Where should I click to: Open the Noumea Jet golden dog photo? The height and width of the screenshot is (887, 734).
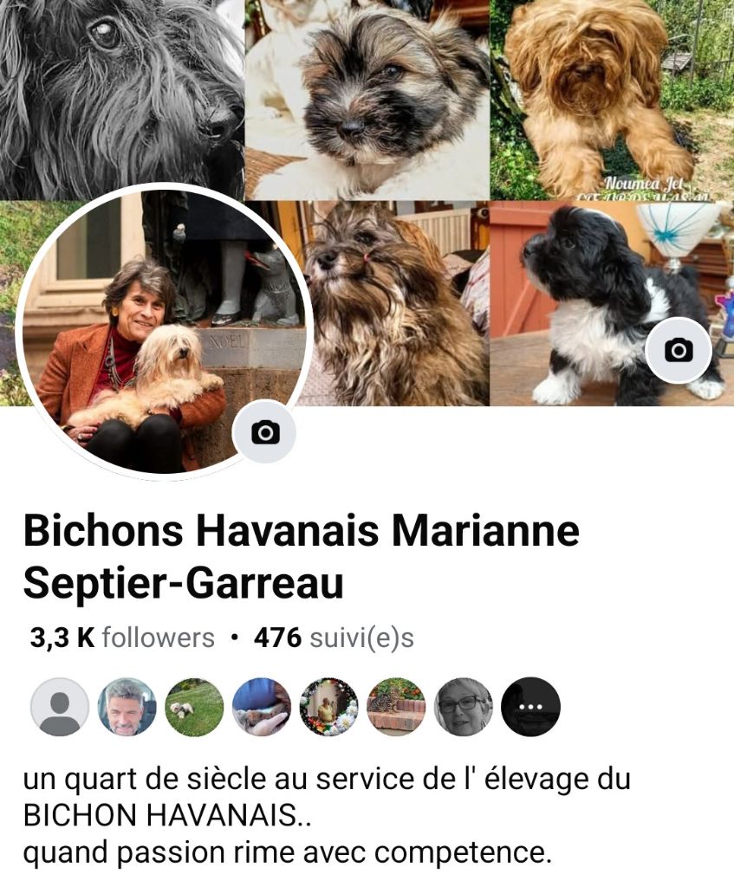[x=612, y=100]
